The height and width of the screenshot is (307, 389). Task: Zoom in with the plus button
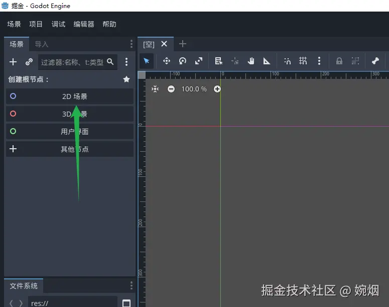tap(217, 89)
